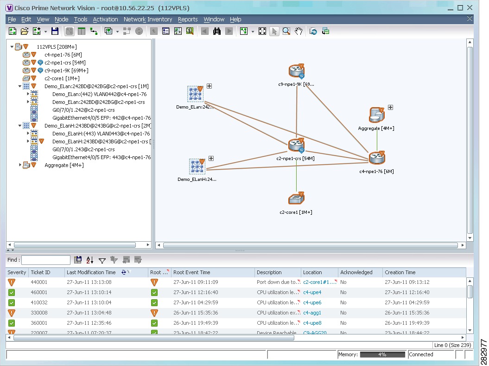Expand the Aggregate [4M+] tree node
Viewport: 489px width, 366px height.
(20, 165)
